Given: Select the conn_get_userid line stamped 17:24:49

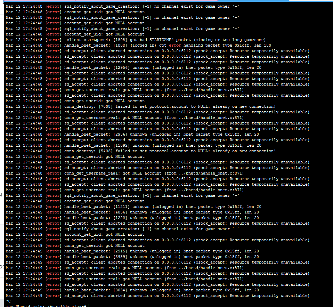Looking at the screenshot, I should click(75, 245).
